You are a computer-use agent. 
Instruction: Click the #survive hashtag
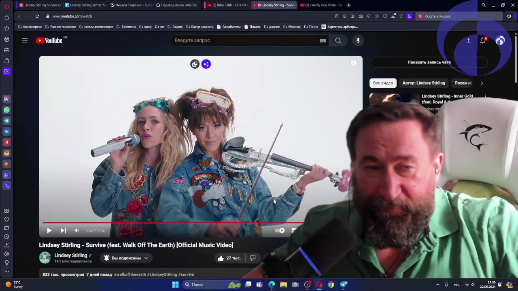[x=186, y=274]
